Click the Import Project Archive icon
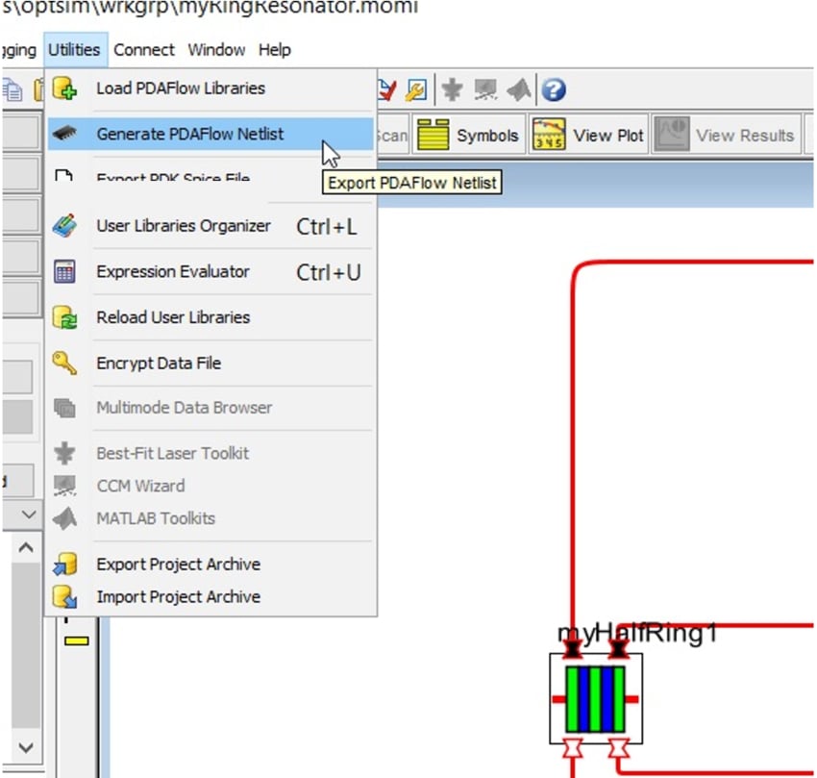Image resolution: width=817 pixels, height=778 pixels. coord(66,596)
